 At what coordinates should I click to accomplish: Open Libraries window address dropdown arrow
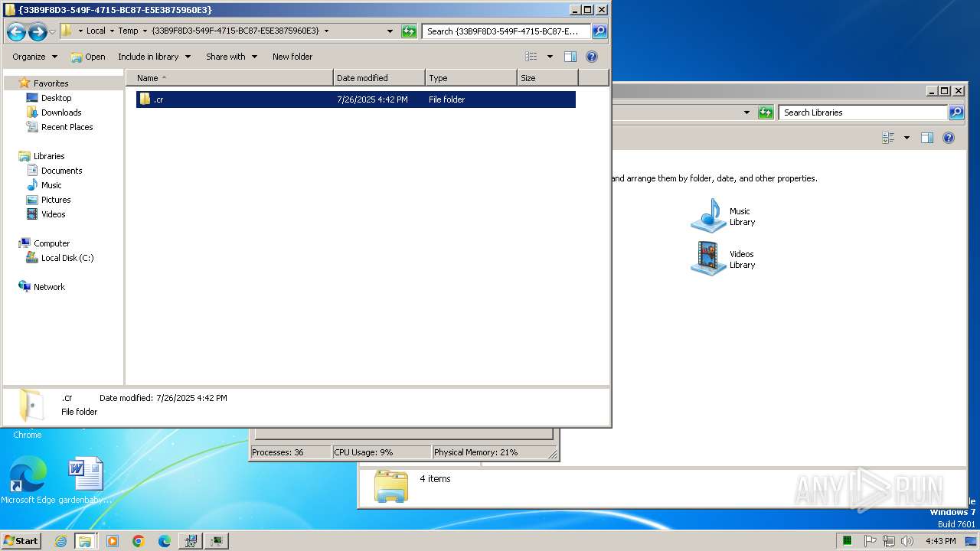pyautogui.click(x=746, y=112)
